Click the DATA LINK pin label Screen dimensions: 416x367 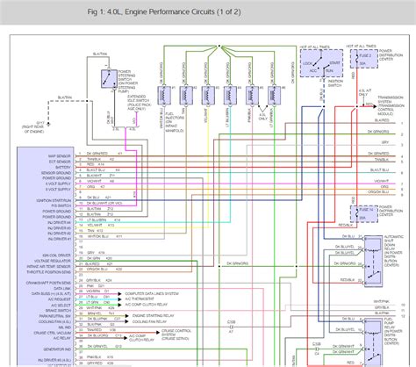click(x=62, y=288)
